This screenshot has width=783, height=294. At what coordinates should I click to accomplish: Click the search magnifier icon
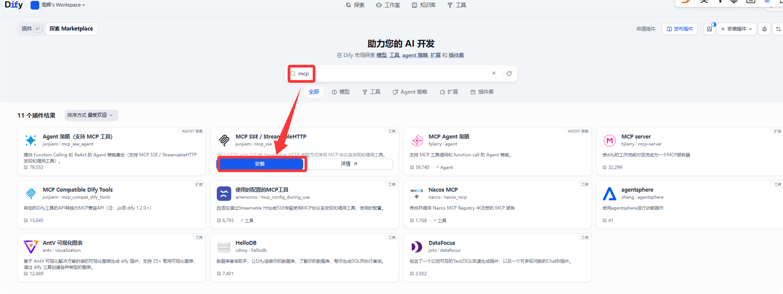tap(294, 74)
